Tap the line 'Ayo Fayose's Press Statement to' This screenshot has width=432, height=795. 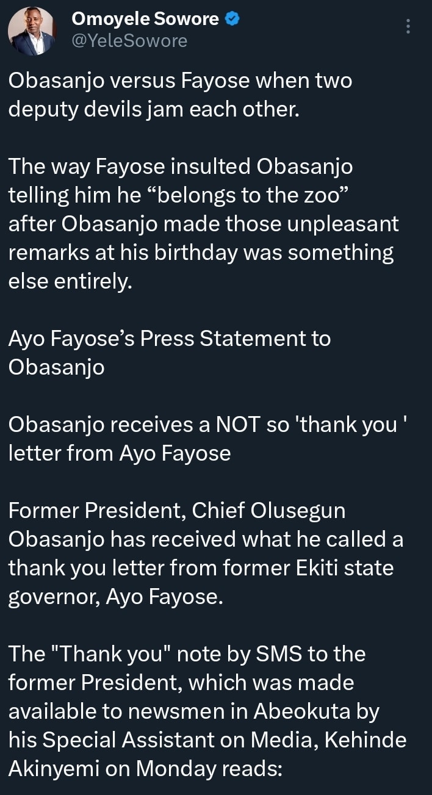click(169, 339)
